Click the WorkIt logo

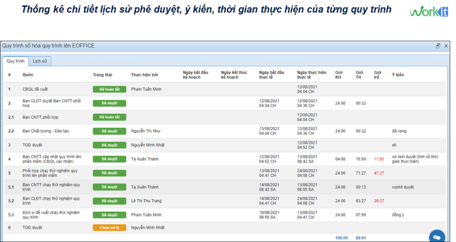[428, 12]
